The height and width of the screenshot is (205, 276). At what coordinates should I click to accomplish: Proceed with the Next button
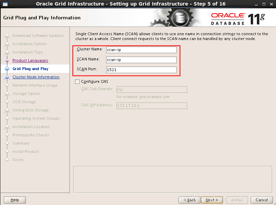[212, 200]
